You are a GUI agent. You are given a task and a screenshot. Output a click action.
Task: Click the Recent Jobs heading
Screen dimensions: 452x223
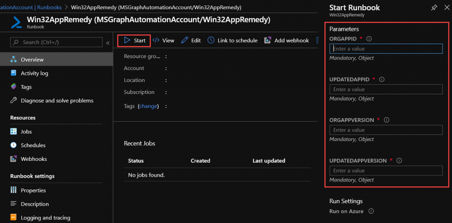pyautogui.click(x=139, y=143)
